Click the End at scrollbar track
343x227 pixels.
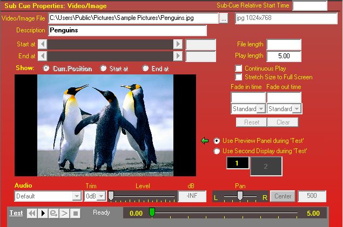[x=110, y=56]
